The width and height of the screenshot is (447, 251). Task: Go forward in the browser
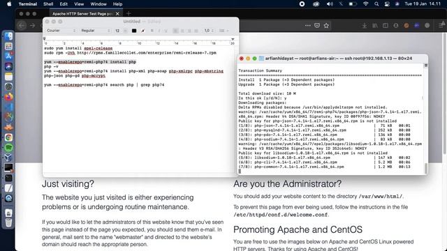tap(33, 26)
